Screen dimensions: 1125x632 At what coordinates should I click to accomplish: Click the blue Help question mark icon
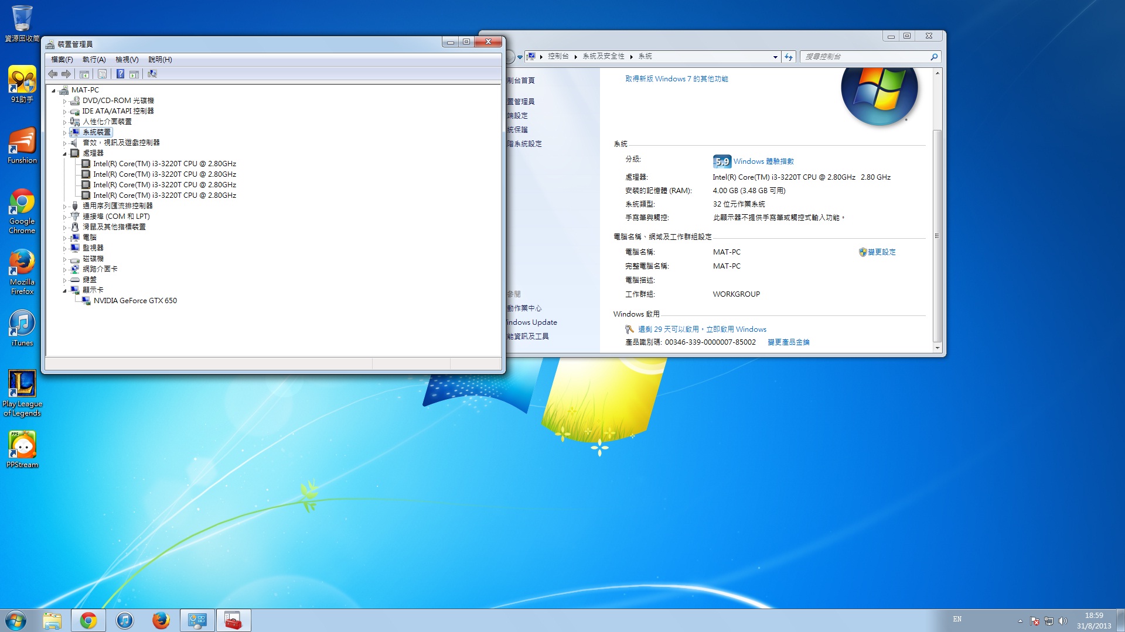(120, 74)
